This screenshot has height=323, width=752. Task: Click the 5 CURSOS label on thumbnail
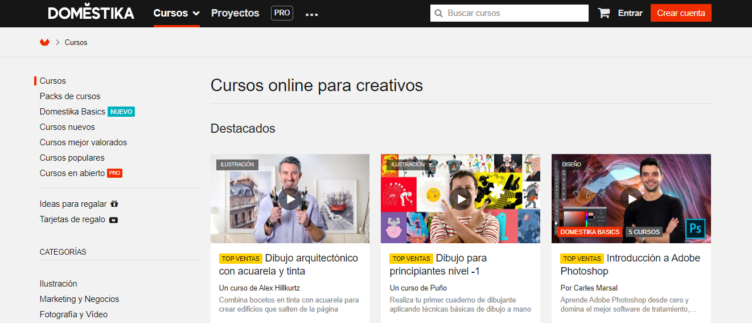644,232
